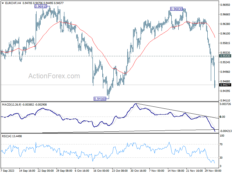
Task: Click the RSI 70 level label
Action: click(x=221, y=144)
